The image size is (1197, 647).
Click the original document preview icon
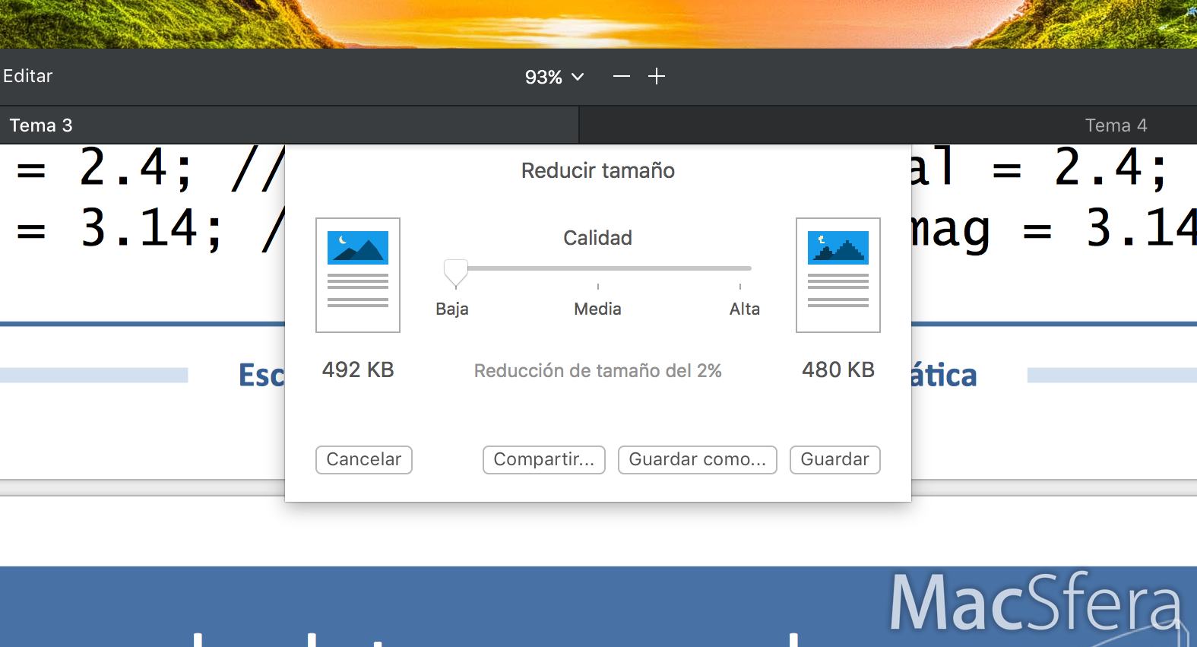[358, 275]
